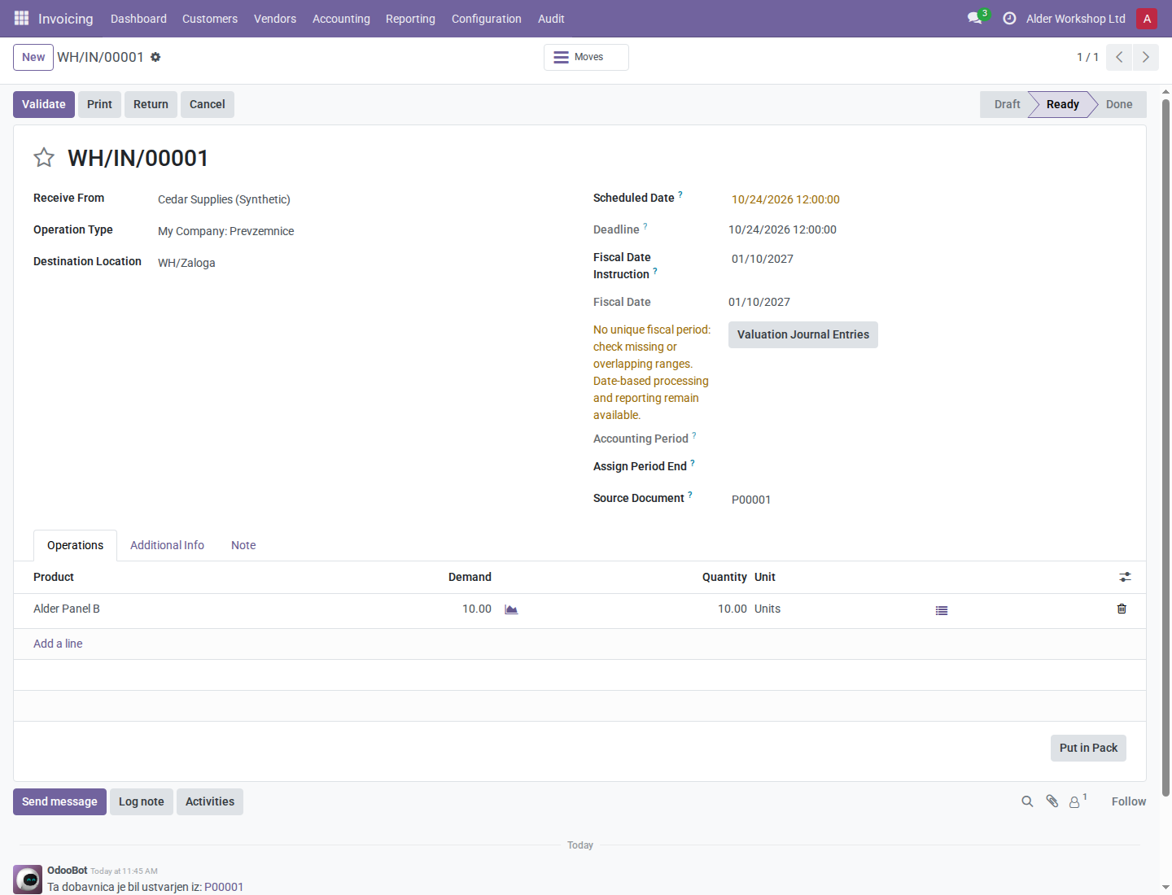
Task: Open forecast chart icon for Alder Panel B
Action: point(511,609)
